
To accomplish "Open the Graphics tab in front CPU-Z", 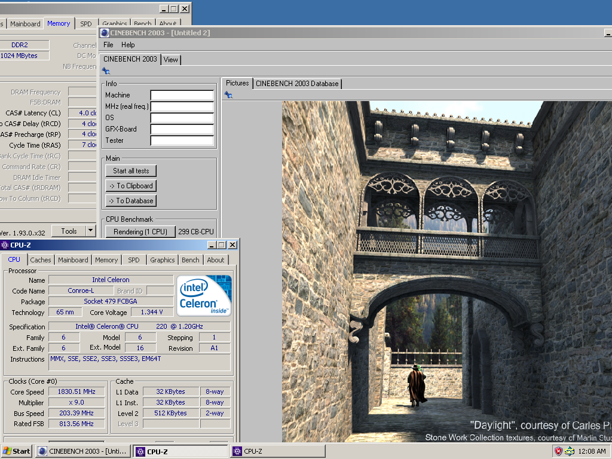I will point(163,260).
